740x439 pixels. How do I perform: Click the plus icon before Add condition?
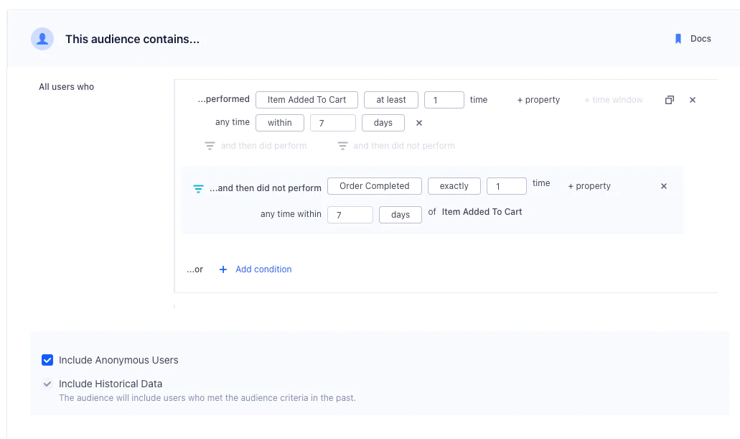(223, 269)
